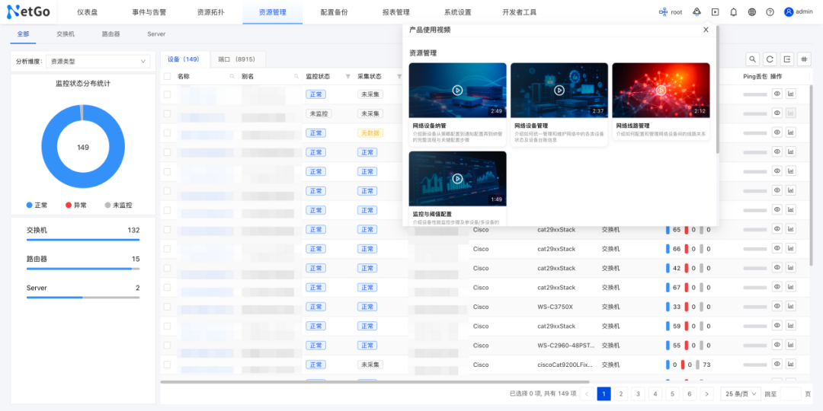This screenshot has width=823, height=411.
Task: Switch to the 路由器 sub-tab
Action: pos(110,34)
